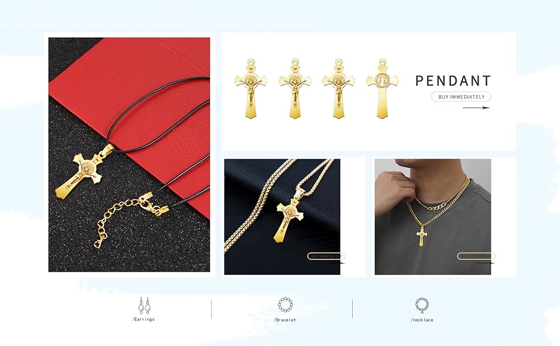Click the PENDANT heading text
Viewport: 560px width, 346px height.
click(x=453, y=81)
